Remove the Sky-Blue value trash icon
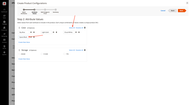 click(x=34, y=32)
